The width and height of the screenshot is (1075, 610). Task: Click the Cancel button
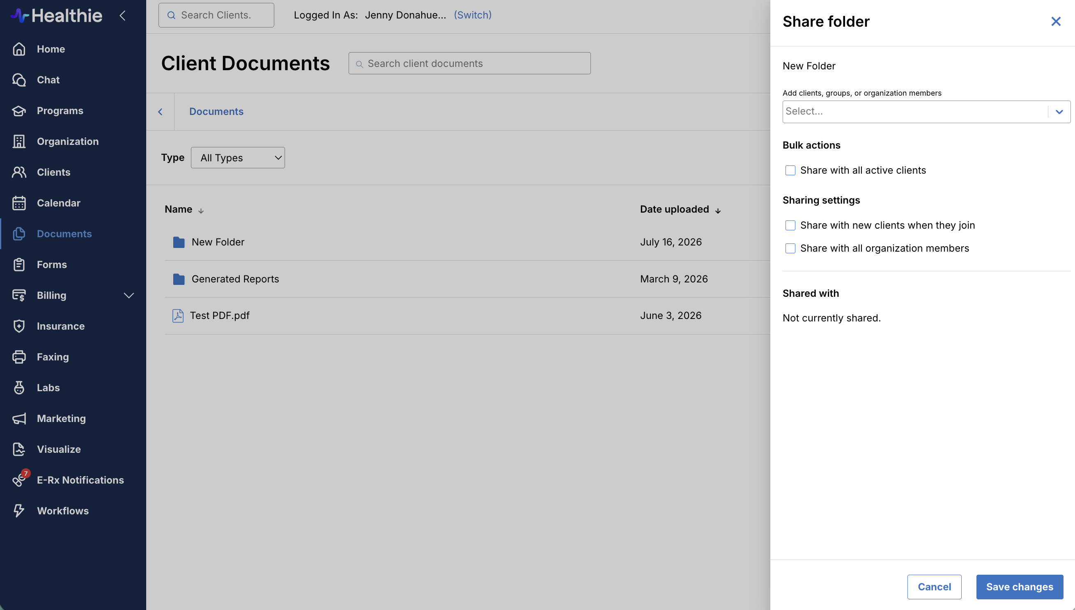pos(934,587)
